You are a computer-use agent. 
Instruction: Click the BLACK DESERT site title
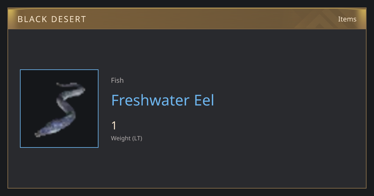tap(52, 19)
